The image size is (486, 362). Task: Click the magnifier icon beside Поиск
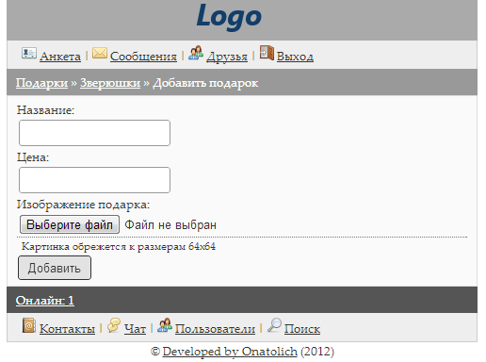[x=274, y=325]
